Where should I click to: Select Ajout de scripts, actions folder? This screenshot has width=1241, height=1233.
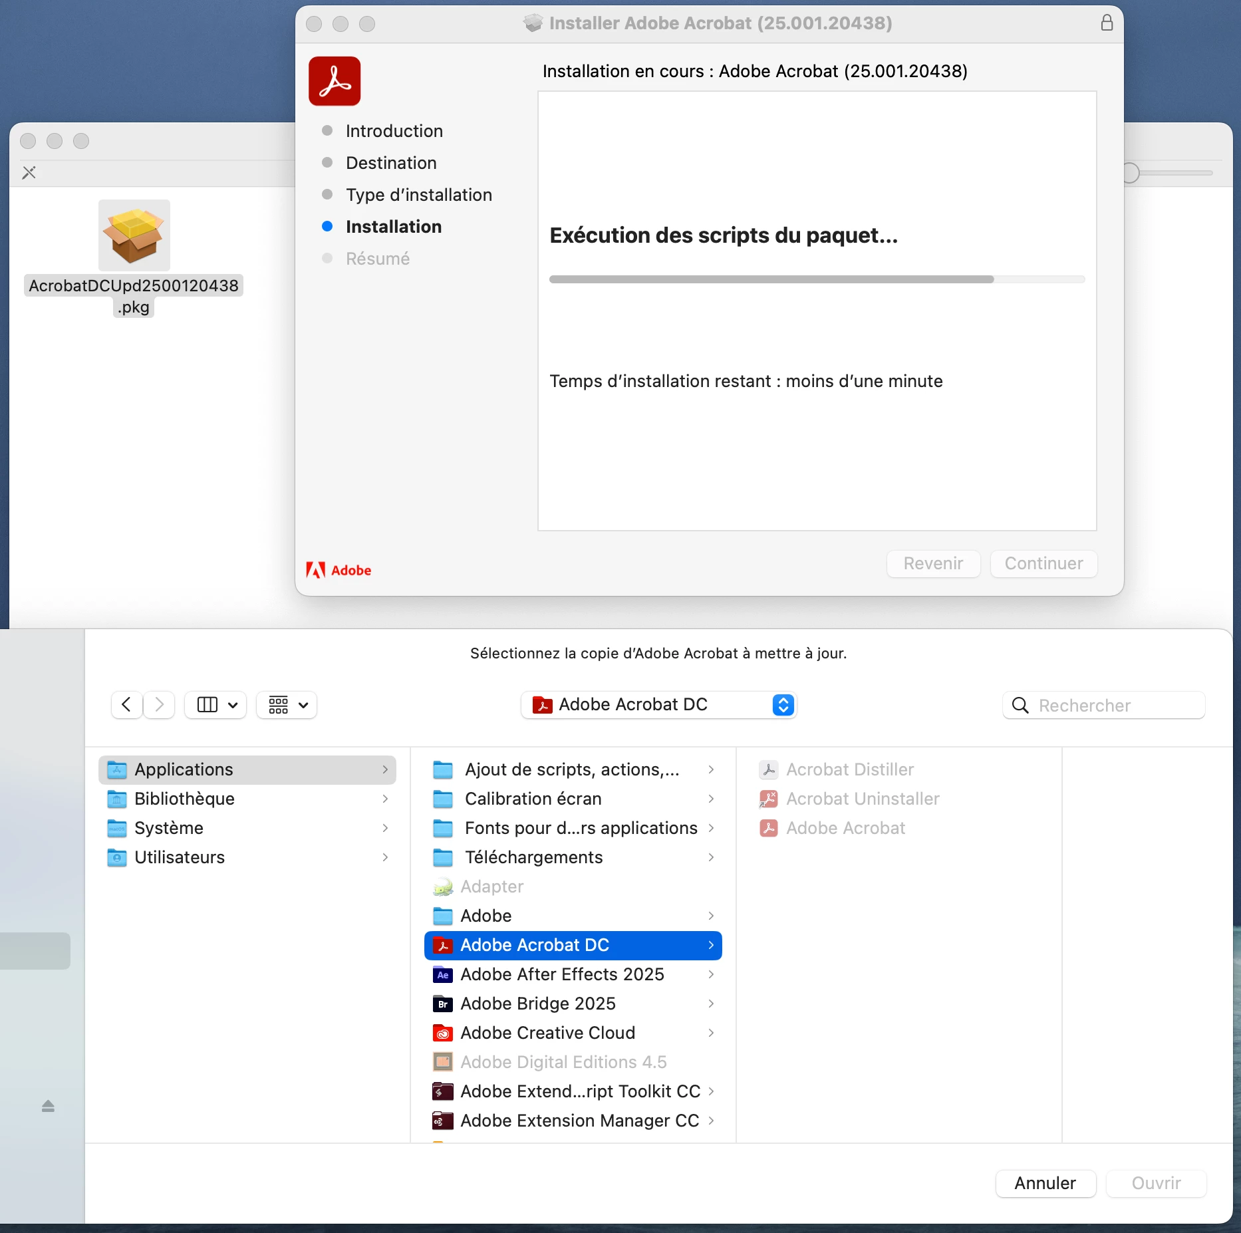(573, 769)
